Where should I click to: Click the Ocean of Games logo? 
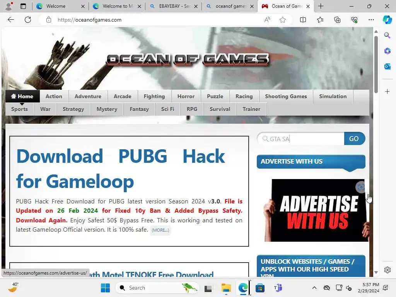188,60
